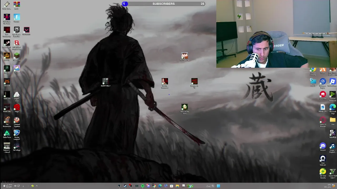Open the Outlast desktop shortcut
This screenshot has width=337, height=189.
(x=7, y=70)
